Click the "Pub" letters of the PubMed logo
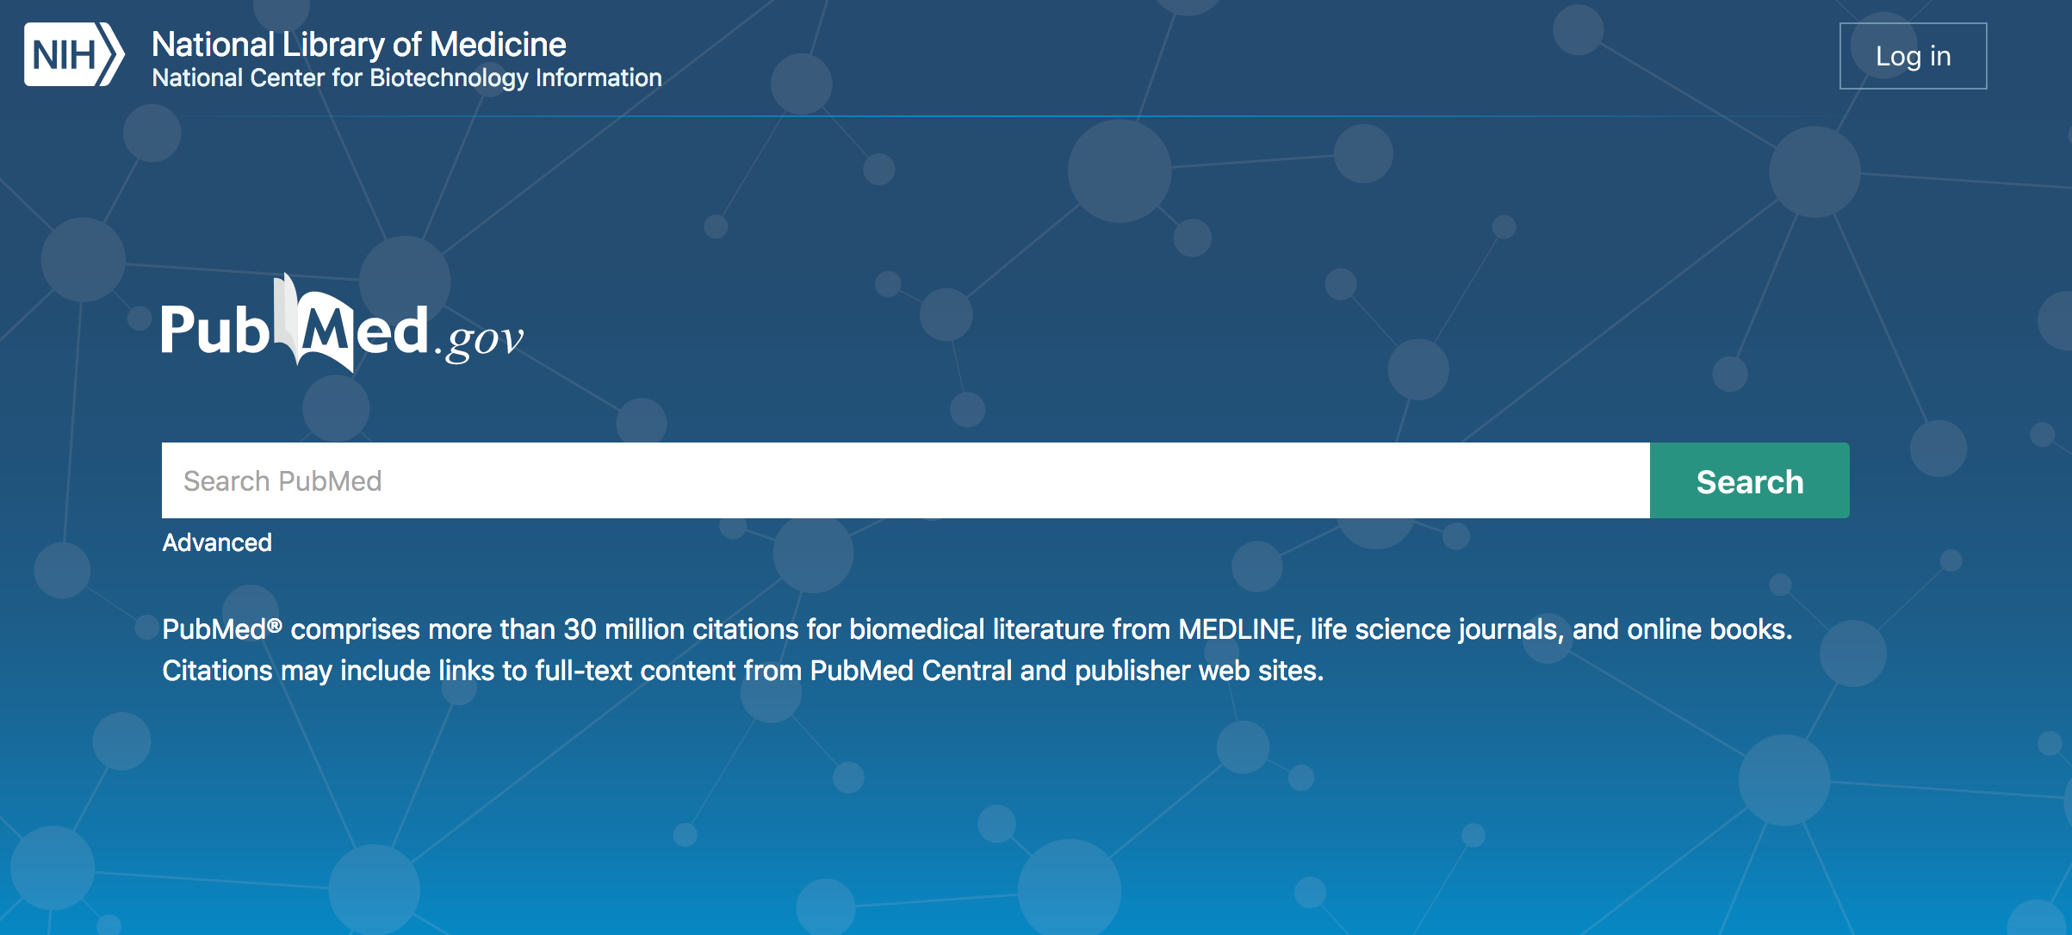This screenshot has height=935, width=2072. click(x=215, y=331)
